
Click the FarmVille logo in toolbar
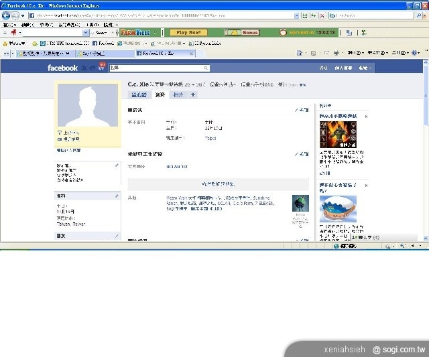(x=135, y=33)
